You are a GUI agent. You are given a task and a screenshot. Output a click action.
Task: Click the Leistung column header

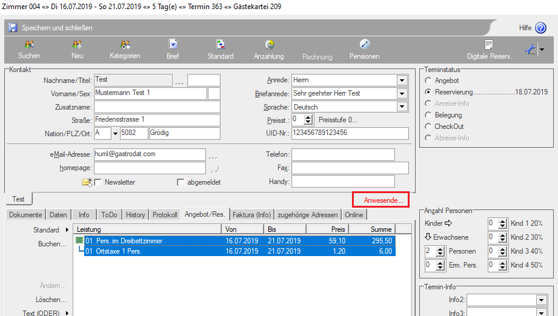[147, 229]
